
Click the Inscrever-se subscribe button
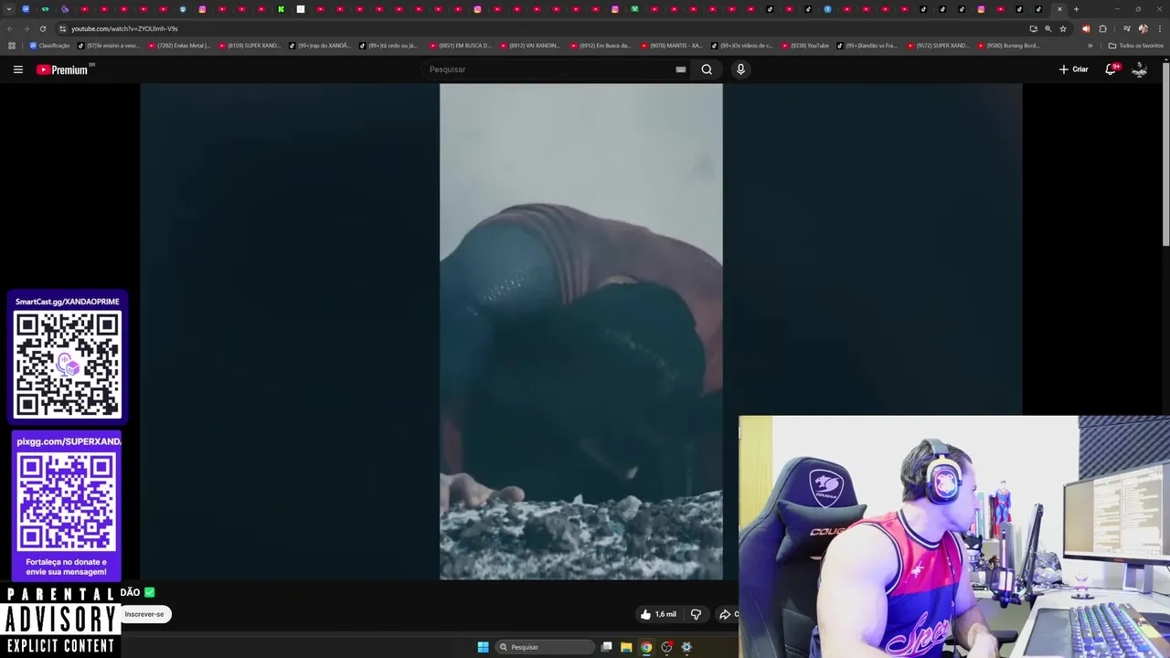point(144,614)
